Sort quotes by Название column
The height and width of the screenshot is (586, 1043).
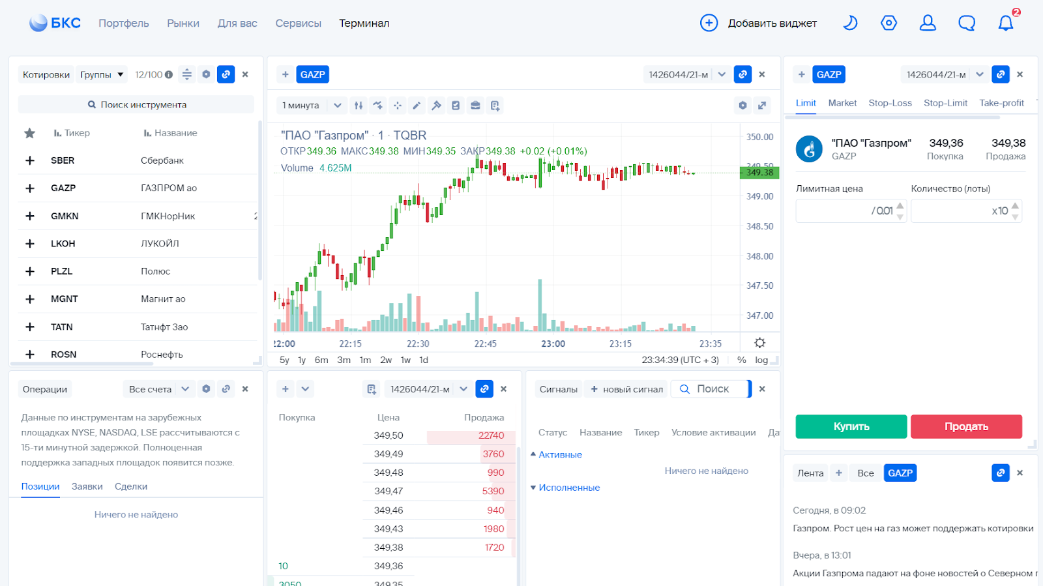[170, 133]
